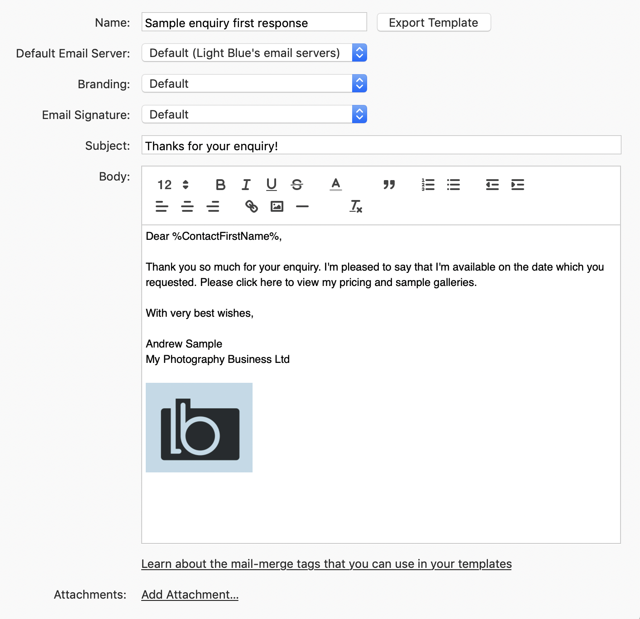Create a numbered list
This screenshot has height=619, width=640.
pyautogui.click(x=428, y=185)
